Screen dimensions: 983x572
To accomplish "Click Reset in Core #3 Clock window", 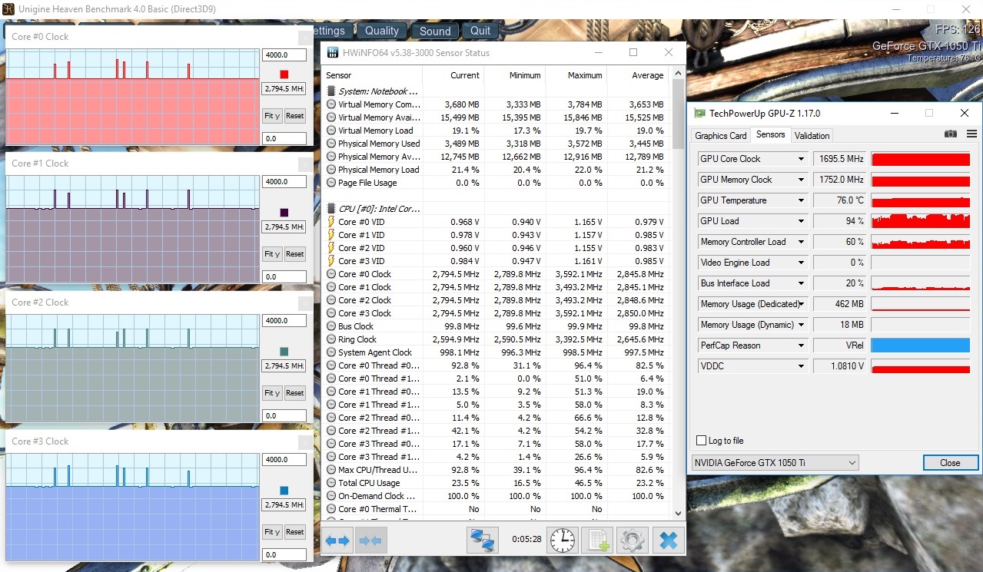I will coord(295,532).
